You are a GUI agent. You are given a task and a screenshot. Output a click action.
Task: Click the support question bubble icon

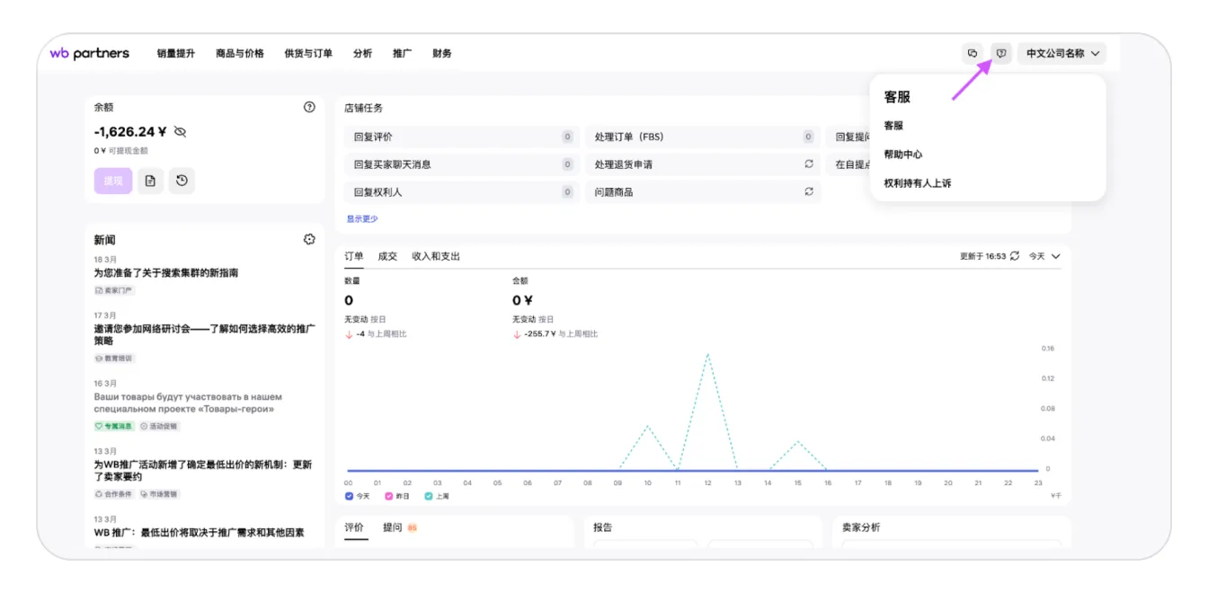1001,53
